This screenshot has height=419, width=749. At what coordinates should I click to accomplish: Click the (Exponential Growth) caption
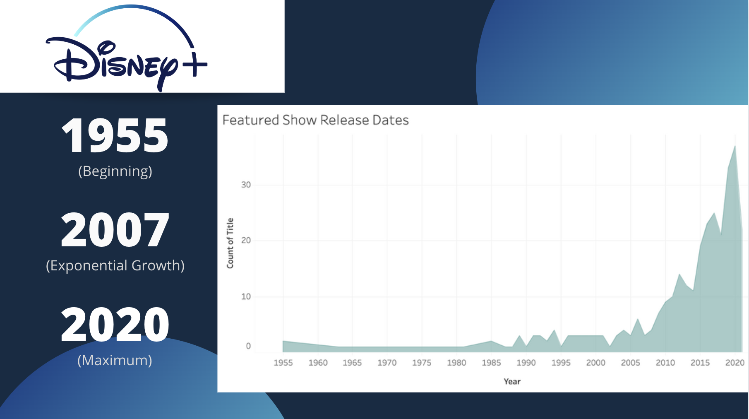pyautogui.click(x=115, y=265)
